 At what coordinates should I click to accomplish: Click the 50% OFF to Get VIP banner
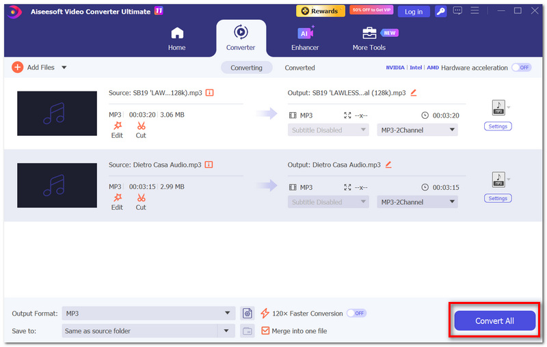pos(371,10)
